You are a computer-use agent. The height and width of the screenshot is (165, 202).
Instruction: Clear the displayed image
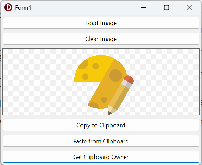tap(101, 39)
